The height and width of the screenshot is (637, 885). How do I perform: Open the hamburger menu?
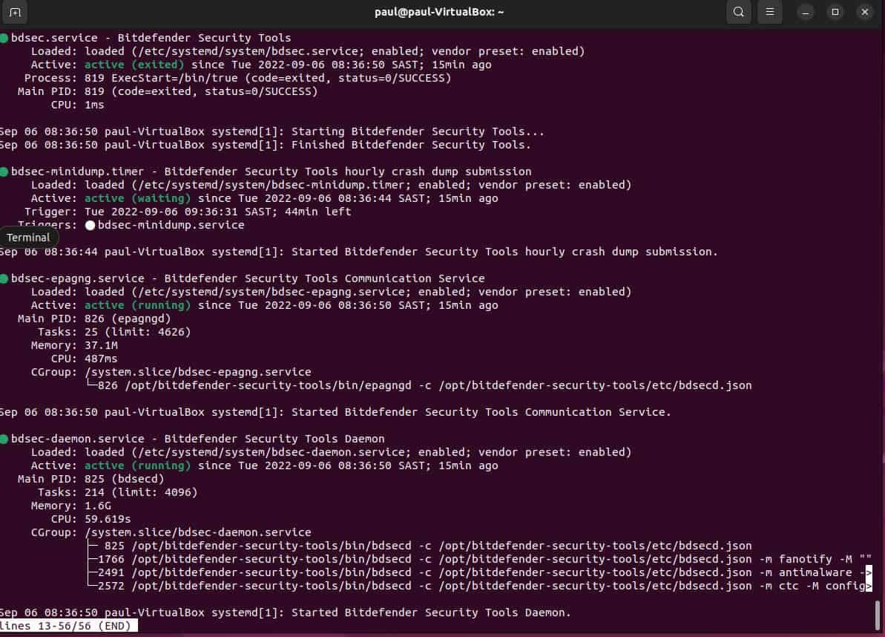[769, 12]
